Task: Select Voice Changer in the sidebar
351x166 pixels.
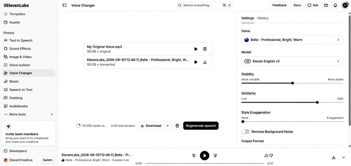Action: (x=28, y=73)
